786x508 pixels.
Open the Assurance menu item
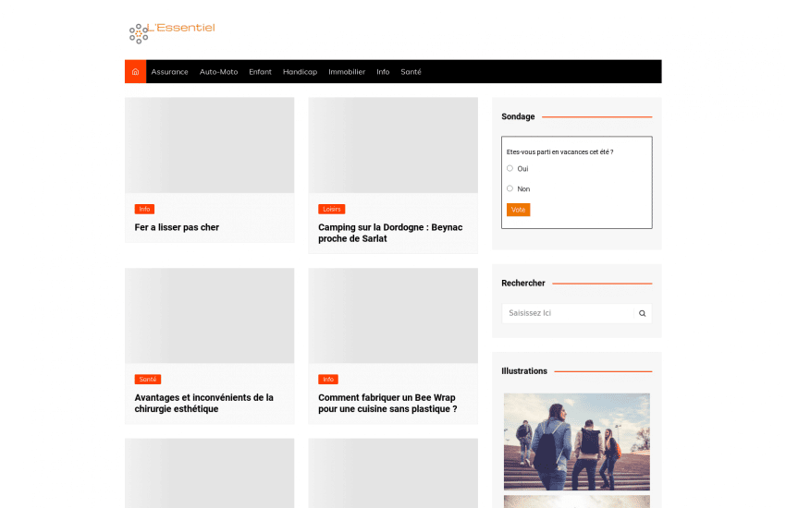tap(169, 71)
